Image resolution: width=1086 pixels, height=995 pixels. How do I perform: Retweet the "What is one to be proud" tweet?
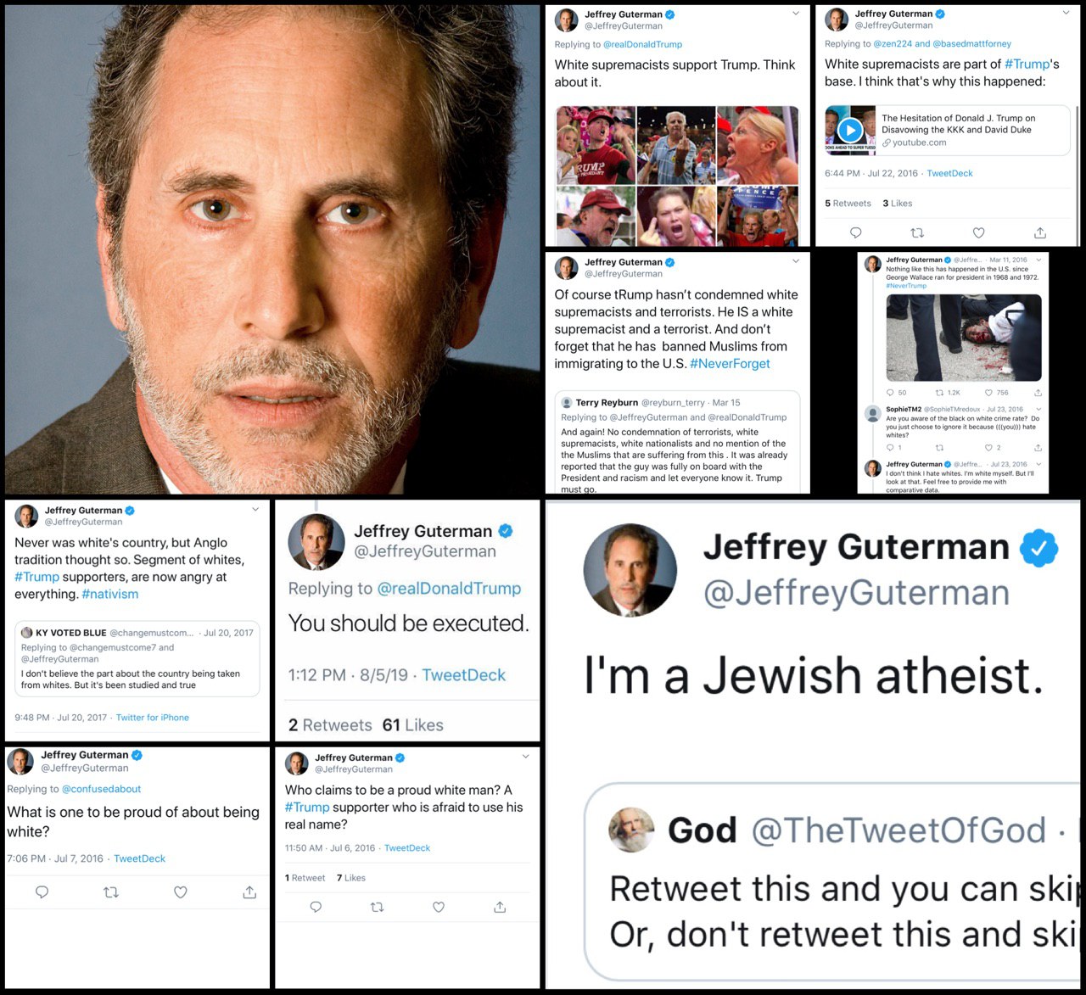click(x=110, y=892)
